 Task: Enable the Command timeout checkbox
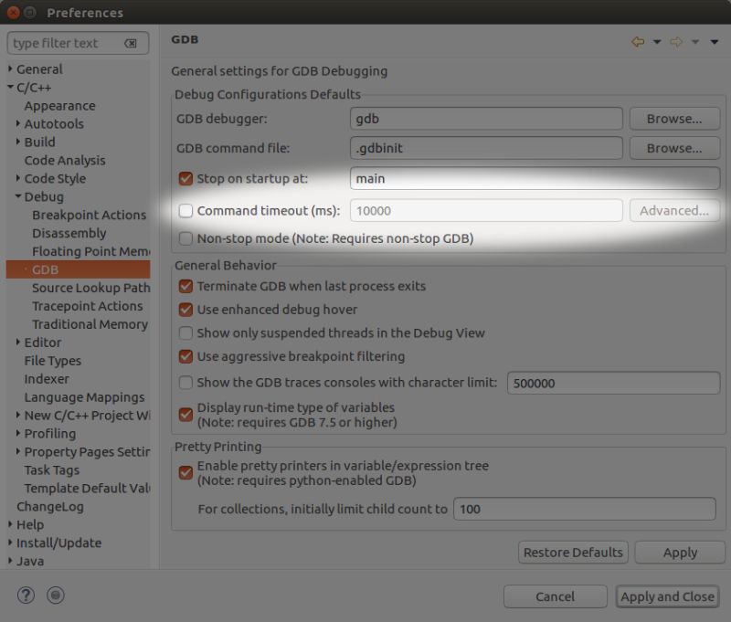pyautogui.click(x=185, y=210)
